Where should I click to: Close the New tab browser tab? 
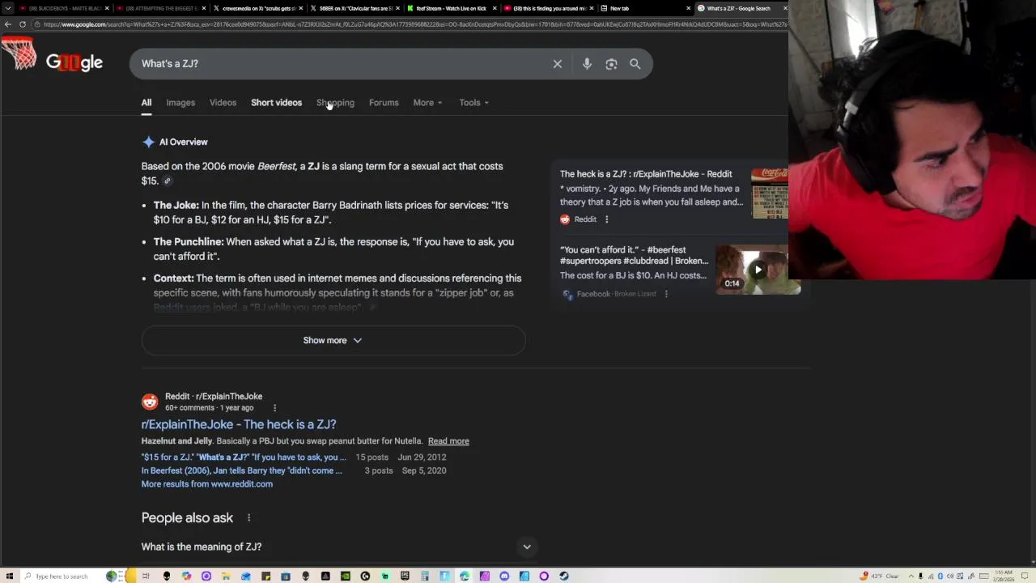coord(689,8)
